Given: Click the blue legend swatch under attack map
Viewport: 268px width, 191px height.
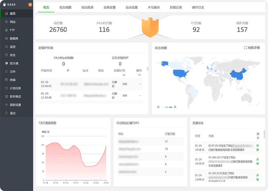Looking at the screenshot, I should 170,107.
